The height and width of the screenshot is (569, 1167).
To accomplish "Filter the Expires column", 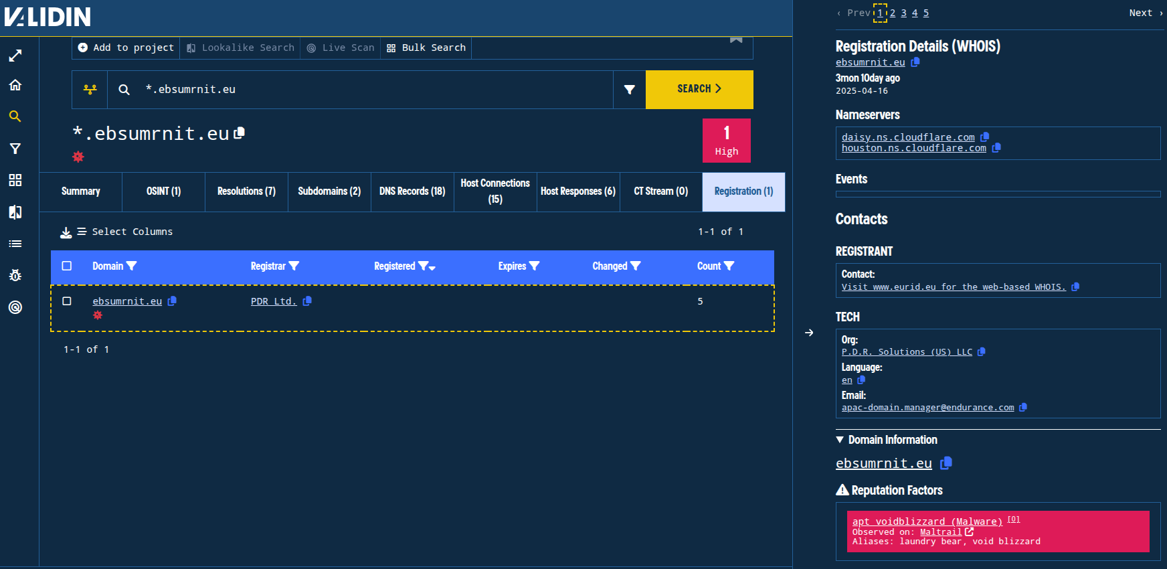I will coord(534,266).
